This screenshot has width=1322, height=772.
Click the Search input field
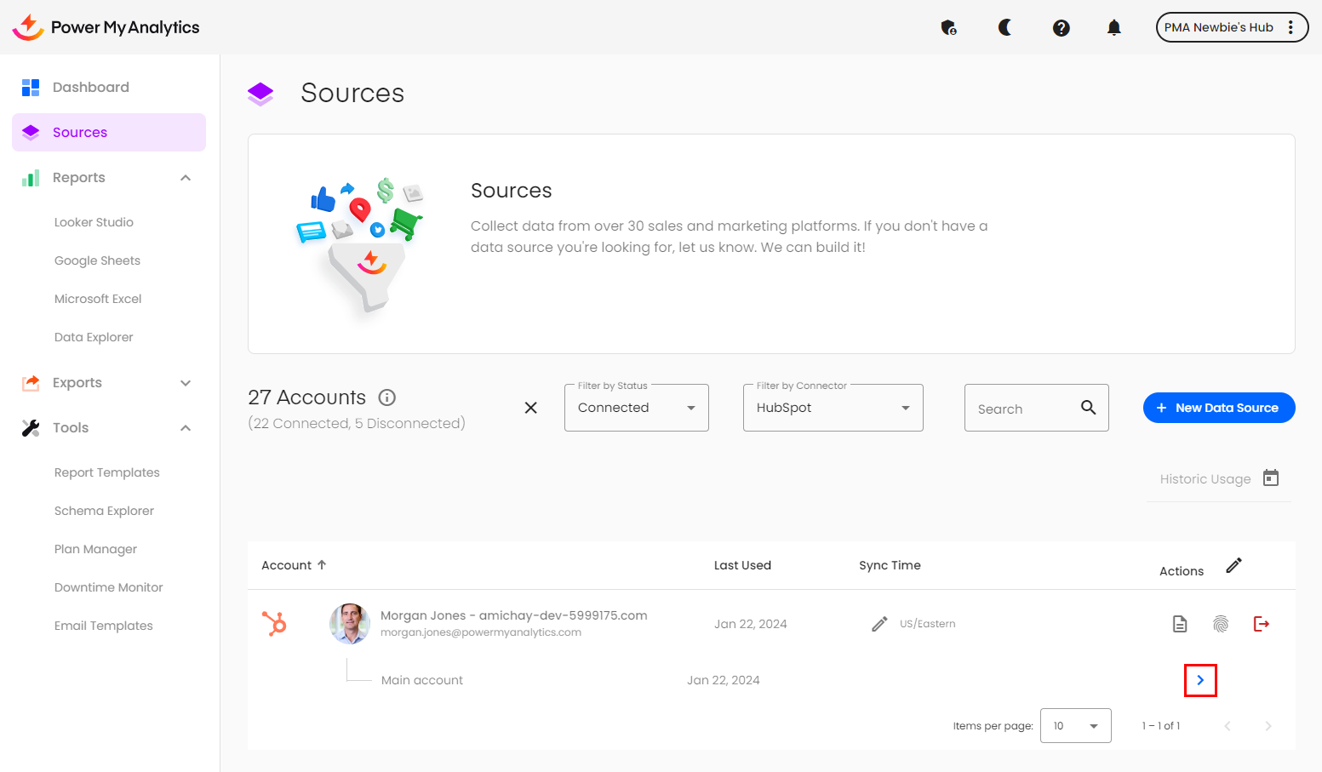pyautogui.click(x=1024, y=409)
